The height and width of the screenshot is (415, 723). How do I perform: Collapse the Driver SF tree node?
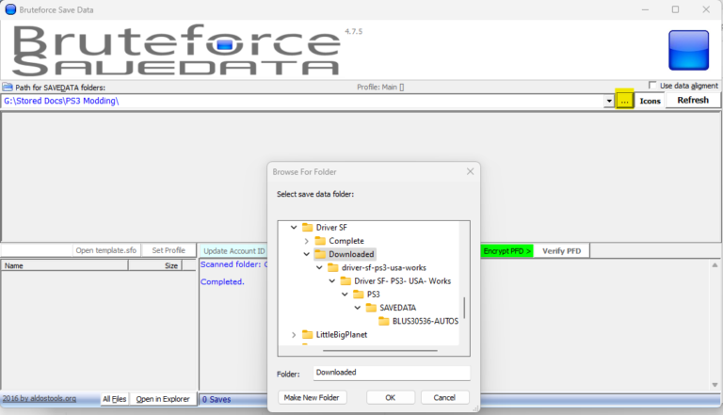click(294, 228)
